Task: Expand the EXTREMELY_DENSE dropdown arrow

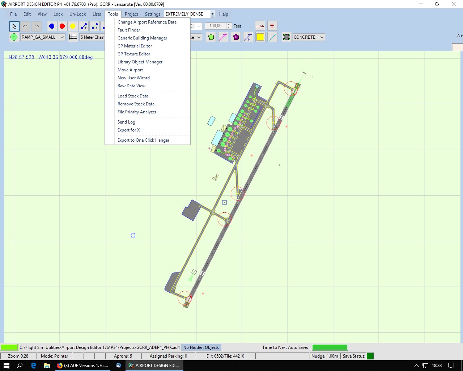Action: pos(212,14)
